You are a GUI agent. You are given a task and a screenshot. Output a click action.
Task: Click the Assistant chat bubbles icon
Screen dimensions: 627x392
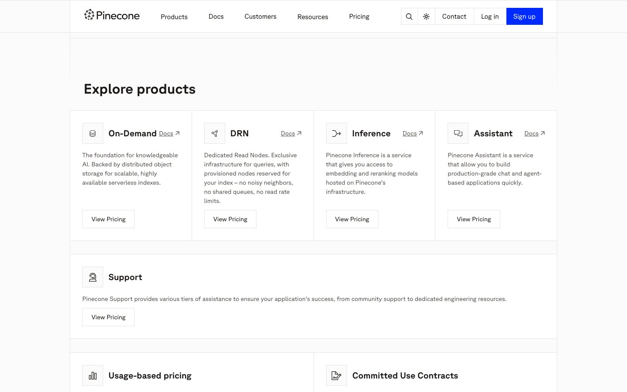(x=458, y=133)
